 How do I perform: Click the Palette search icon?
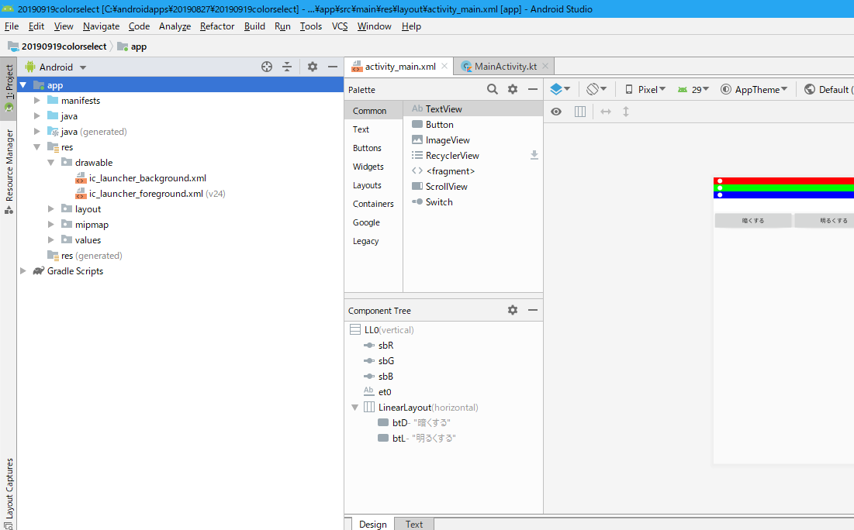pyautogui.click(x=493, y=89)
